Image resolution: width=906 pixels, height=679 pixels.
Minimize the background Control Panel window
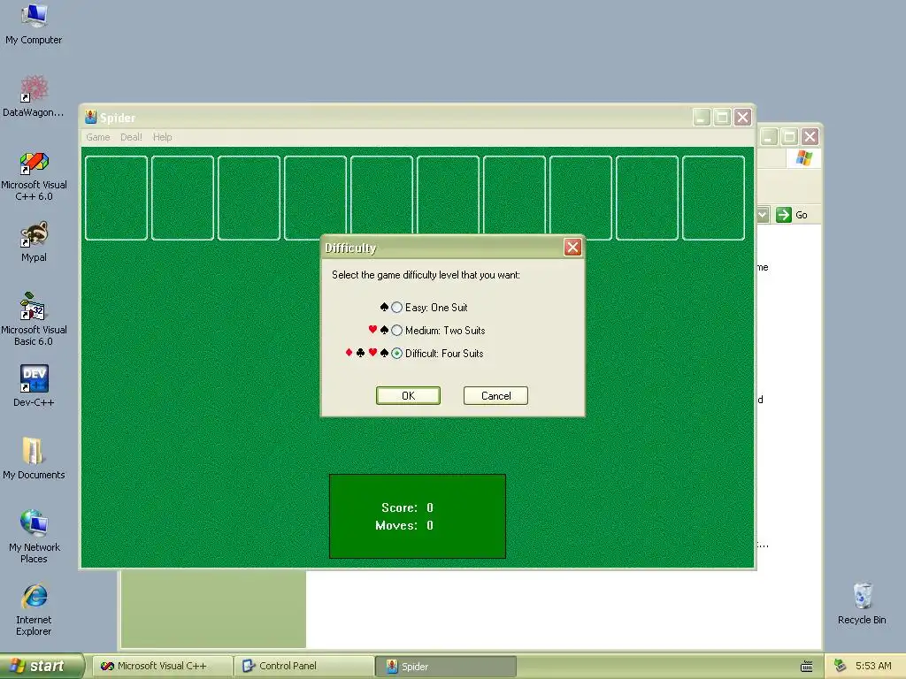point(769,137)
